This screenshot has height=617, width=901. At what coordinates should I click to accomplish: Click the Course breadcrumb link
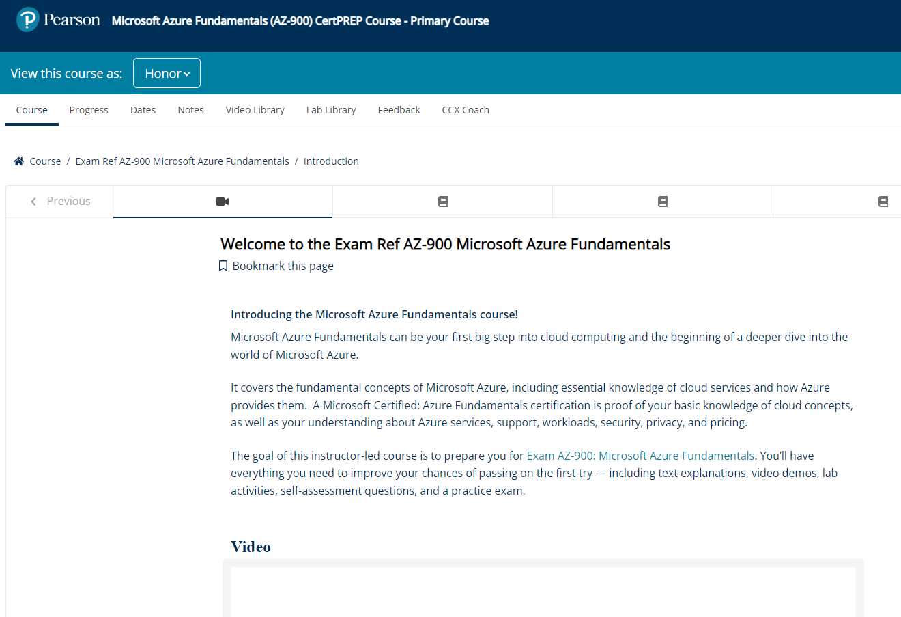pyautogui.click(x=45, y=161)
